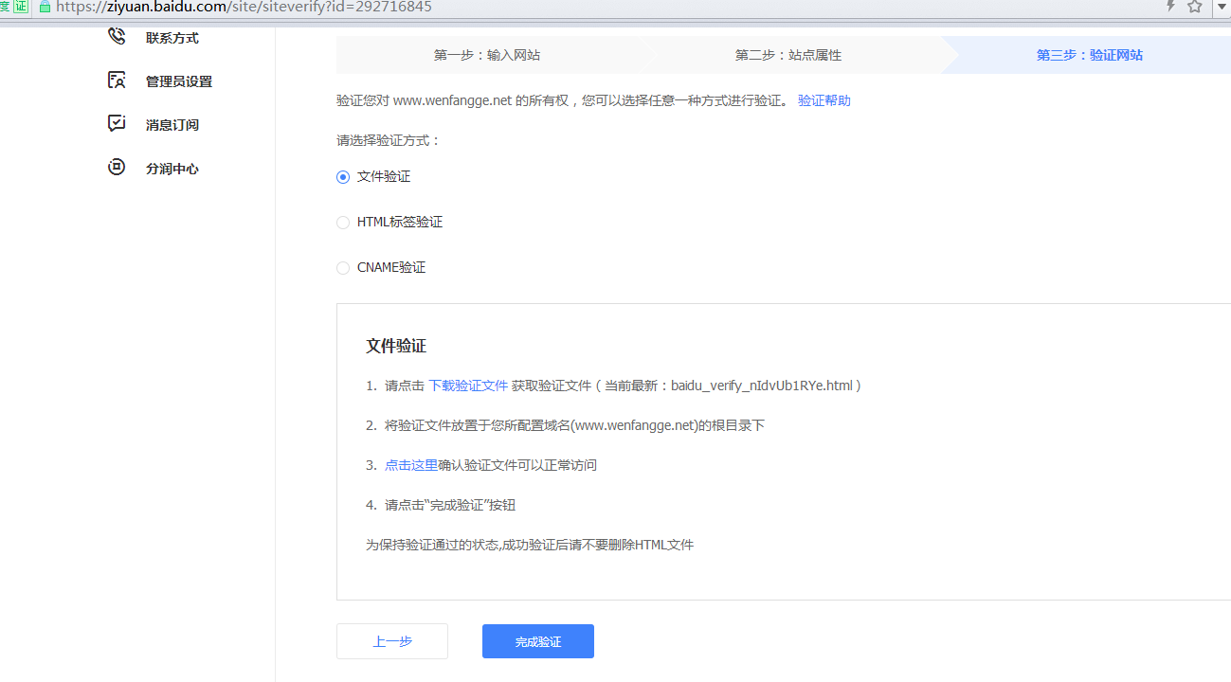Click the 下载验证文件 link
The height and width of the screenshot is (682, 1231).
click(468, 386)
